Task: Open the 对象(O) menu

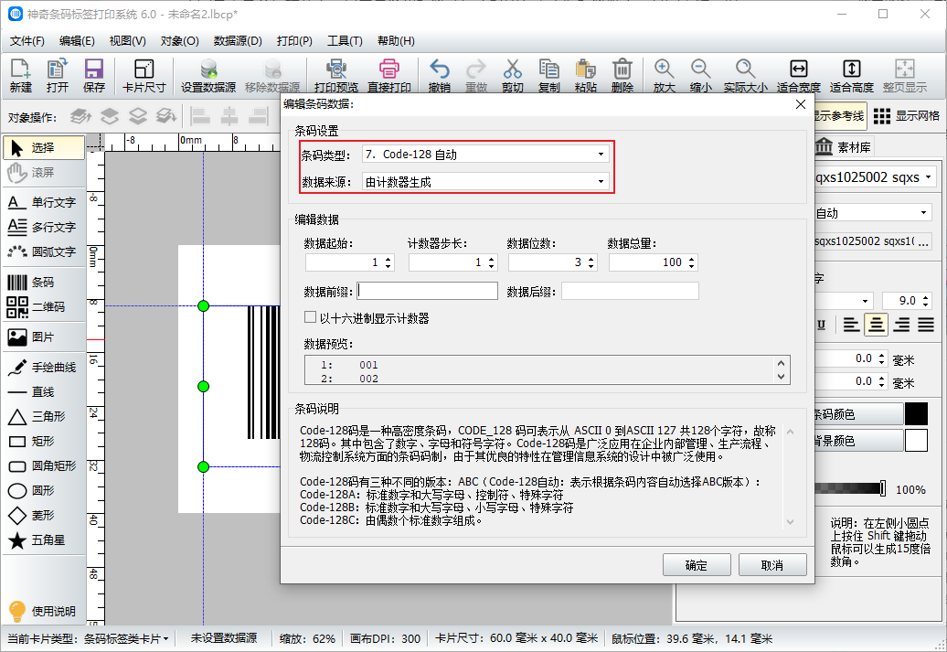Action: [179, 41]
